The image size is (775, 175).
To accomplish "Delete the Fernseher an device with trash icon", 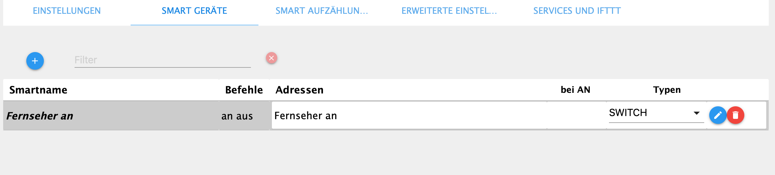I will pyautogui.click(x=735, y=115).
